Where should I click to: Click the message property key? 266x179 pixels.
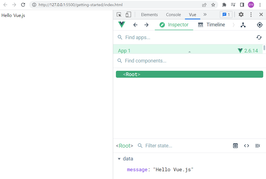click(137, 170)
